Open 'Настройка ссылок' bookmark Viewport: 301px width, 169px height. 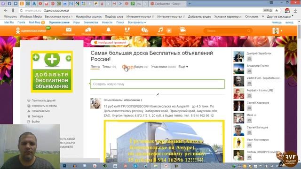click(x=88, y=17)
